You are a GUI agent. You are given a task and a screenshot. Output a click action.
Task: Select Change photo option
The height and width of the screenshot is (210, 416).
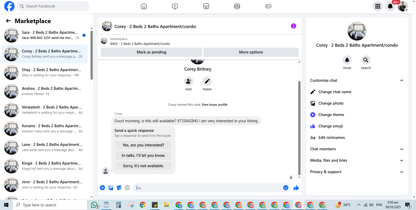coord(357,103)
